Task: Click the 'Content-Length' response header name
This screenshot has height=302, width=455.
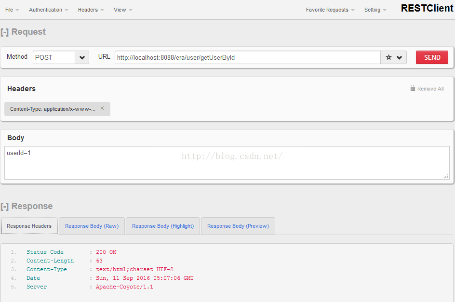Action: (50, 261)
